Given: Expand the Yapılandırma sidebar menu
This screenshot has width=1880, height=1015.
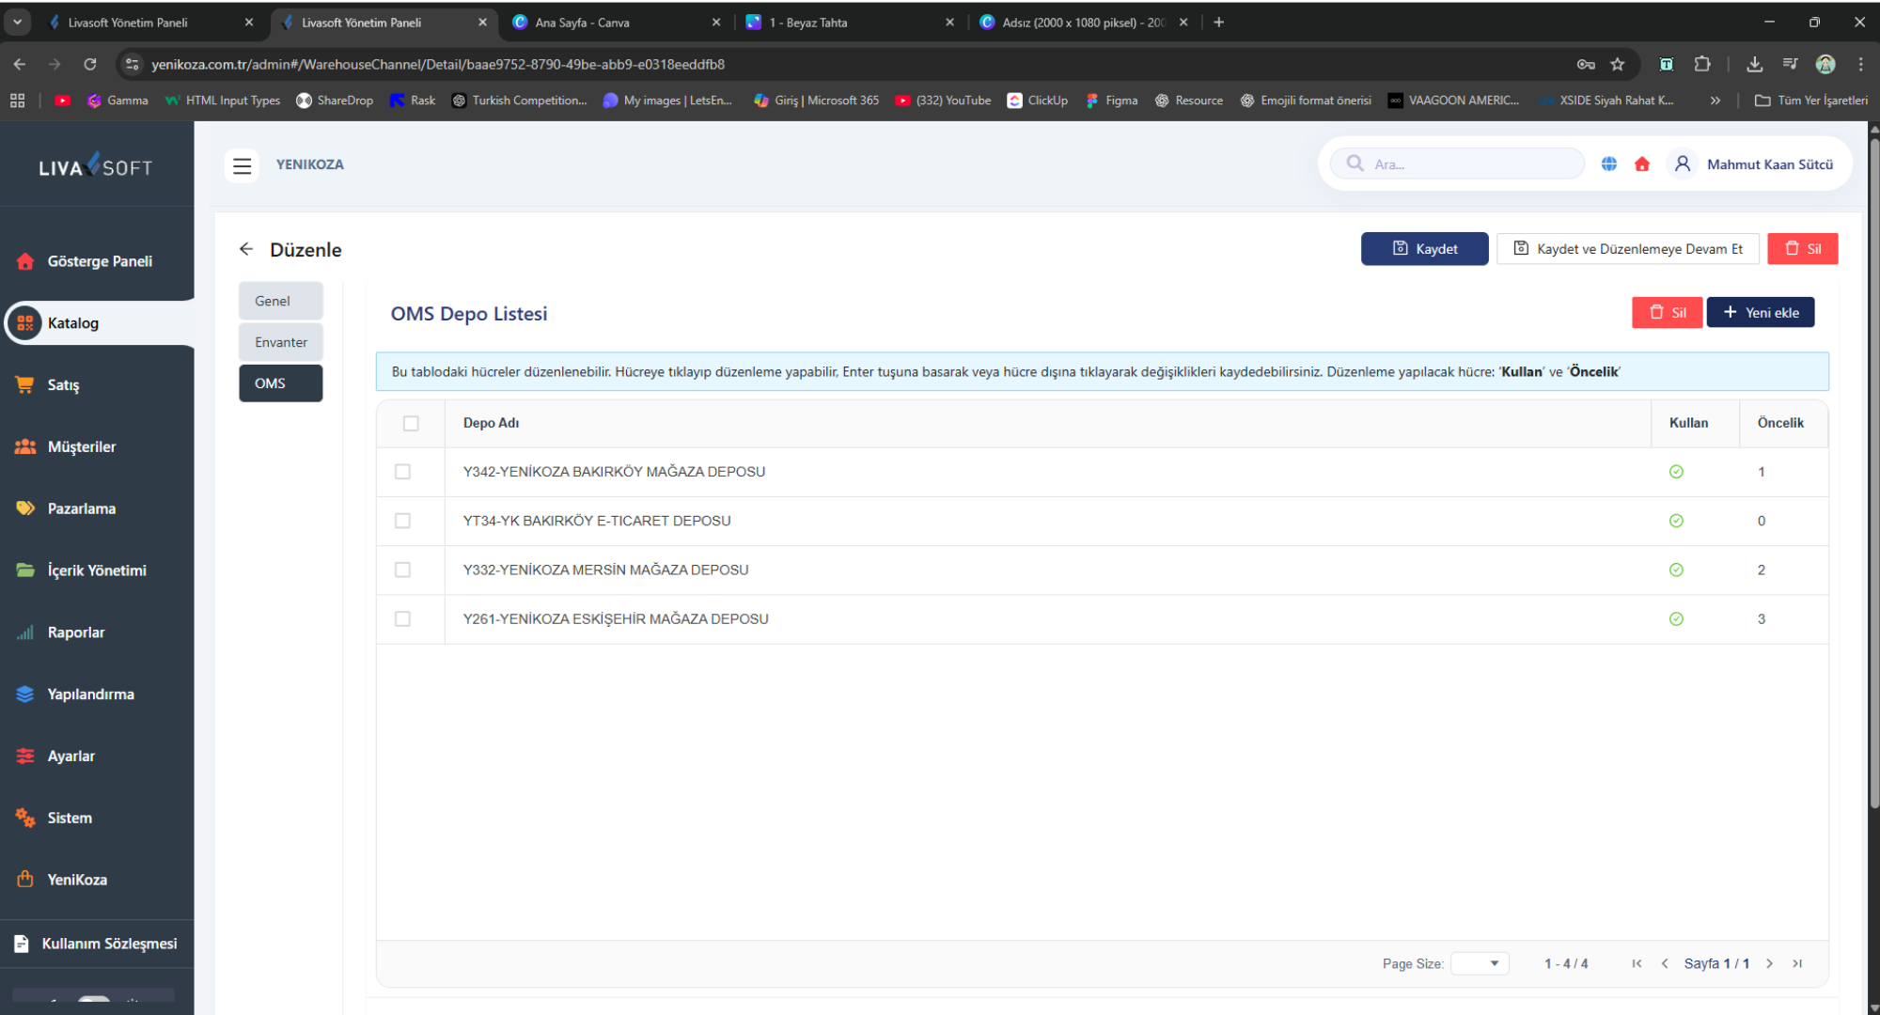Looking at the screenshot, I should pos(90,695).
